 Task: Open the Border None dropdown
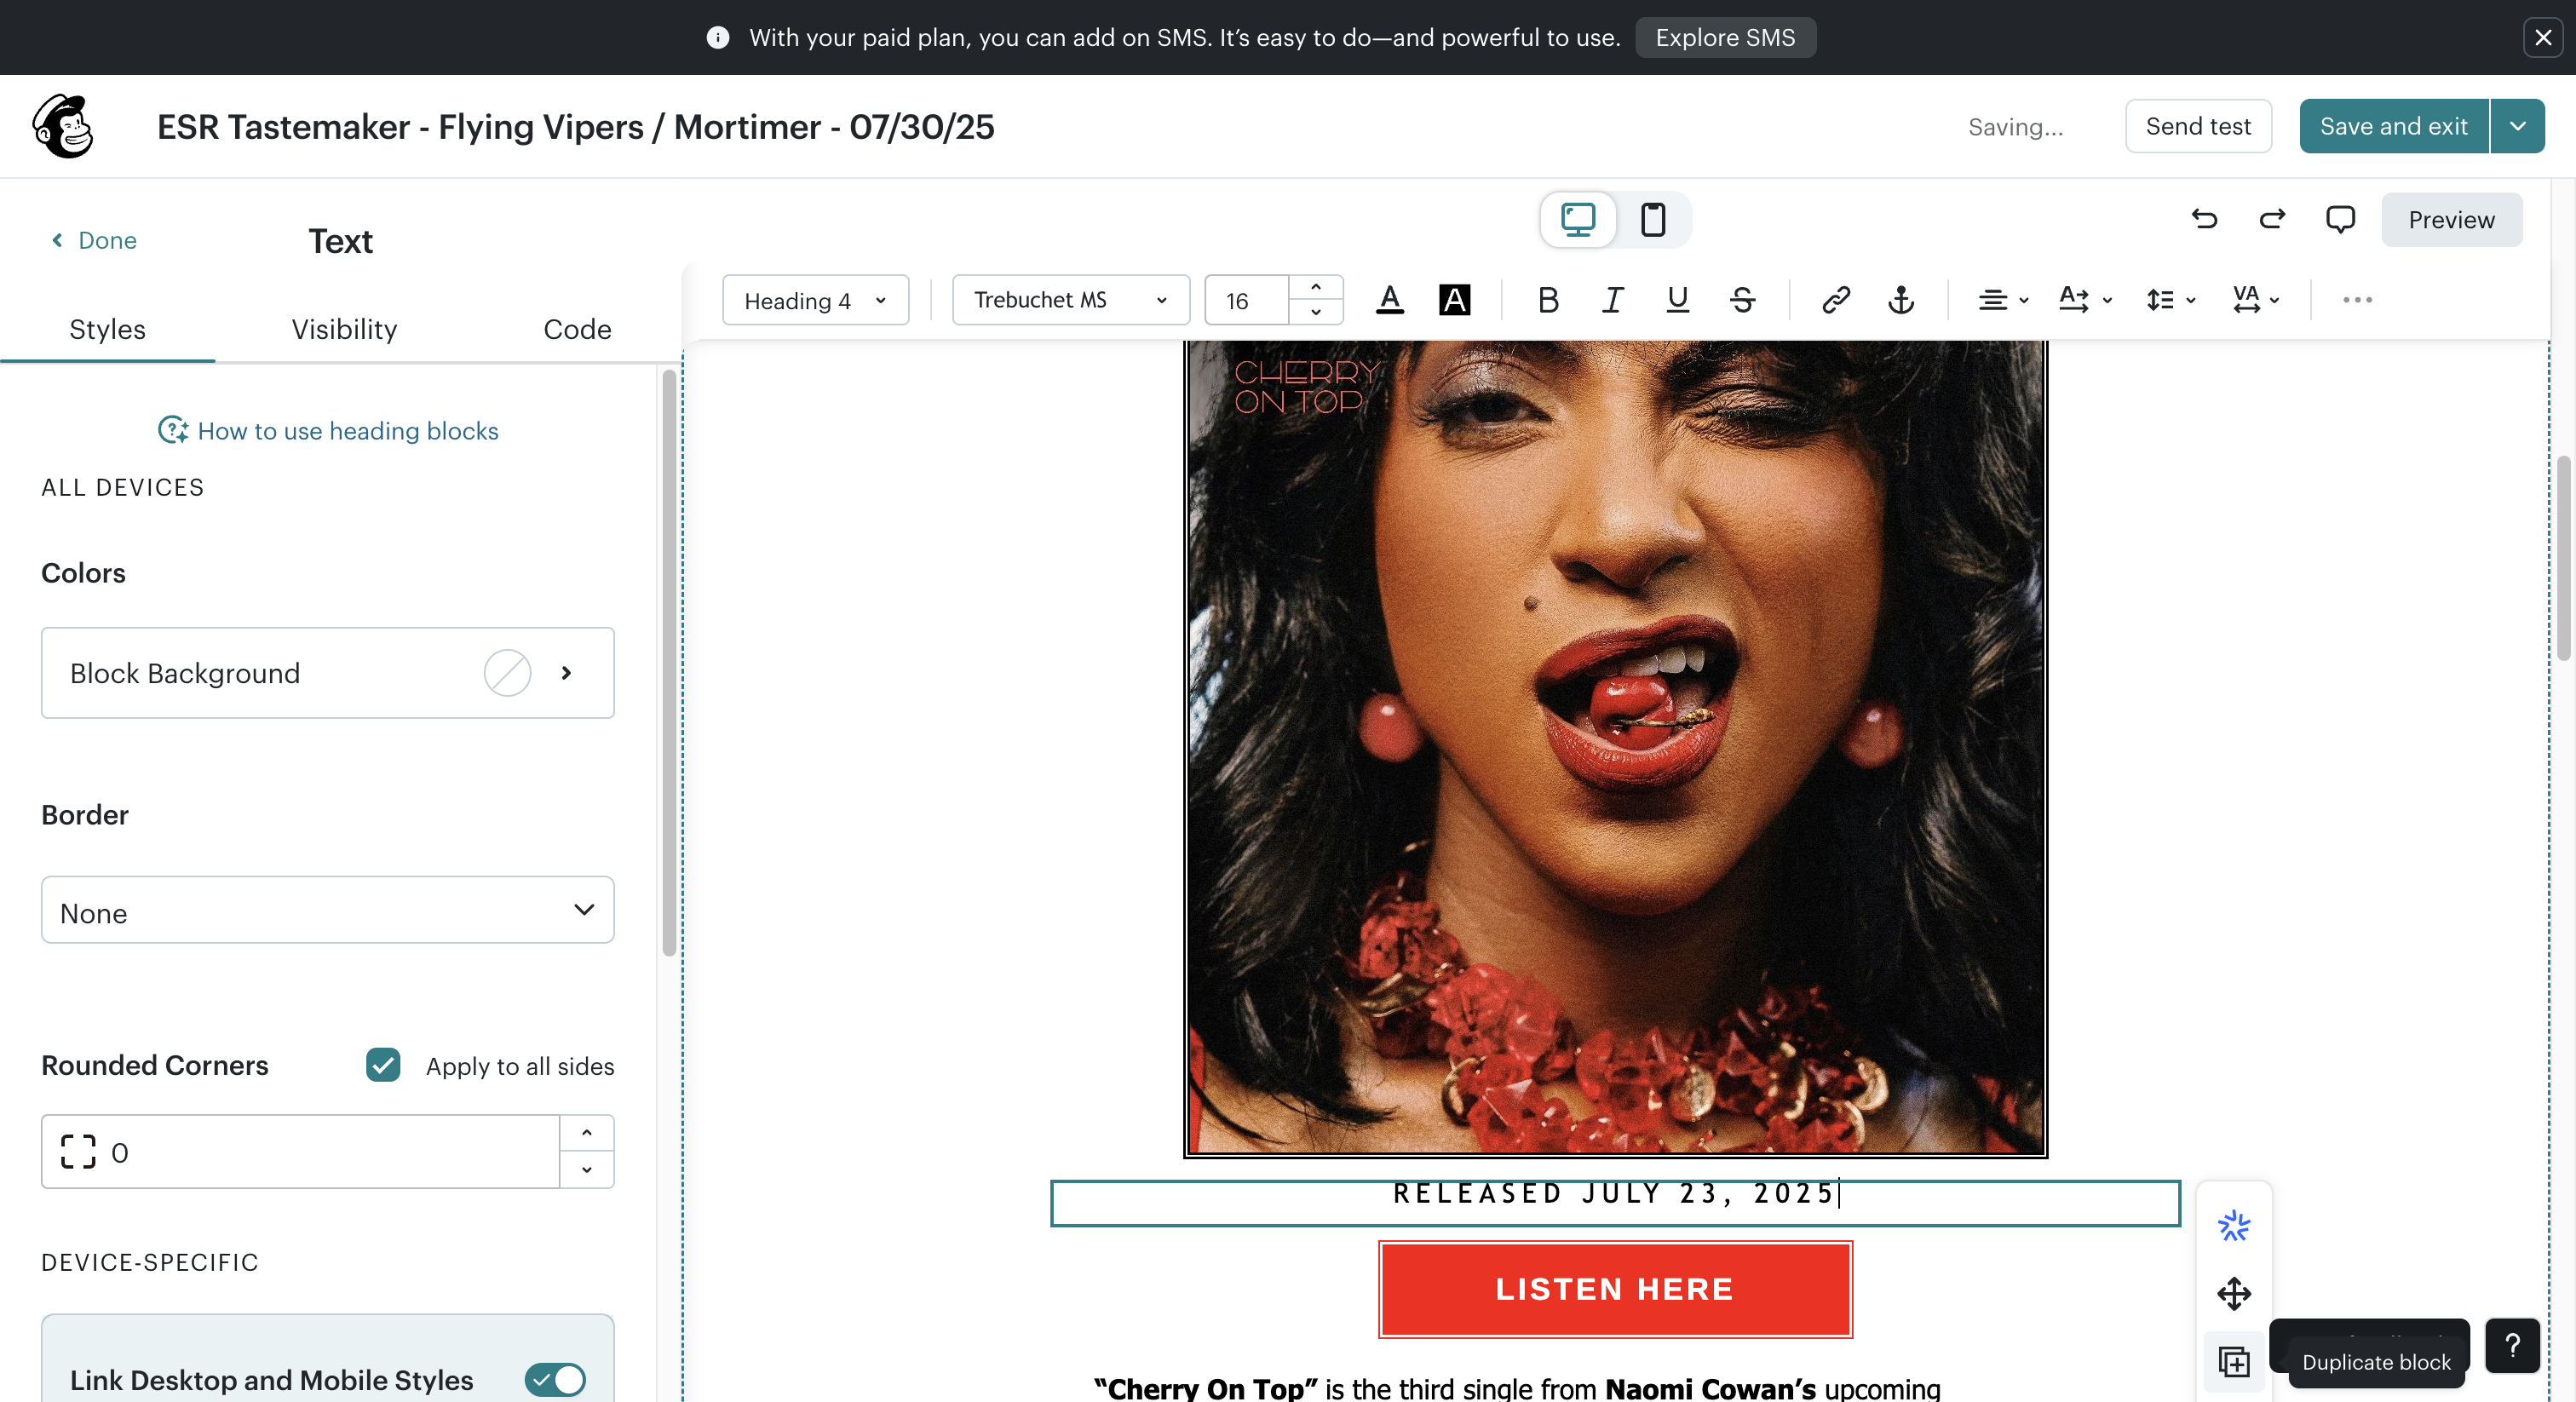(327, 910)
